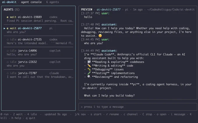Click '2 wait' in status bar
Screen dimensions: 198x123
[x=18, y=114]
